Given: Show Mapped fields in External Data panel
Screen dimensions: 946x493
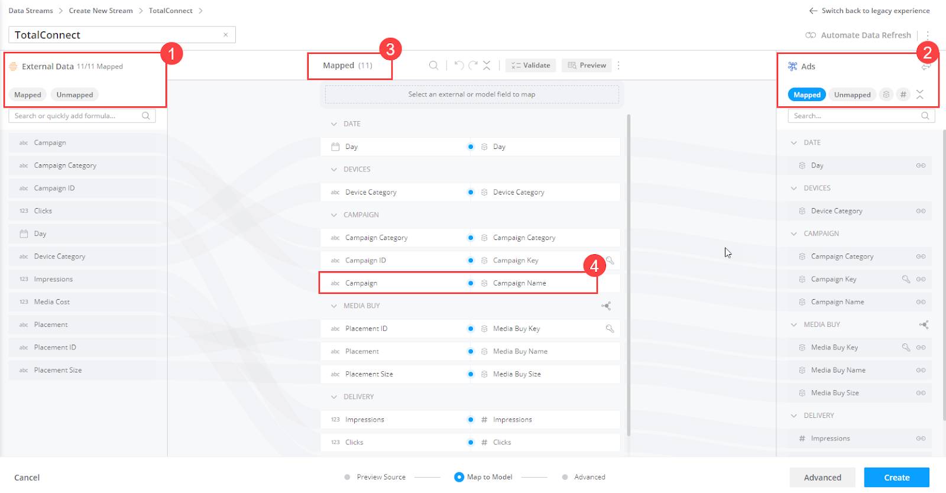Looking at the screenshot, I should pos(28,95).
